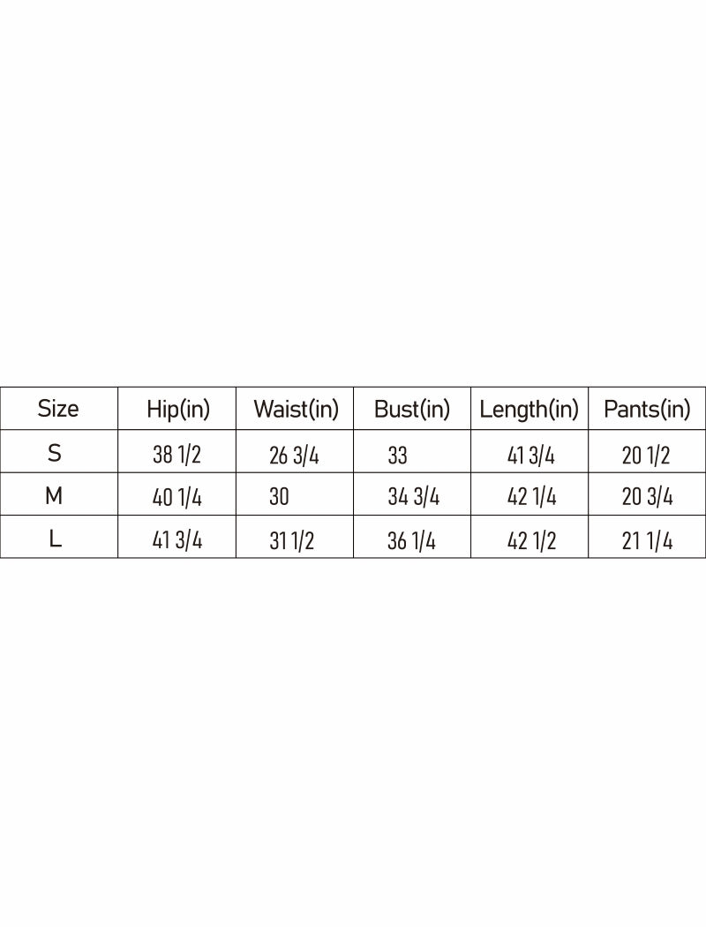This screenshot has height=927, width=706.
Task: Select the waist value 30
Action: [279, 498]
